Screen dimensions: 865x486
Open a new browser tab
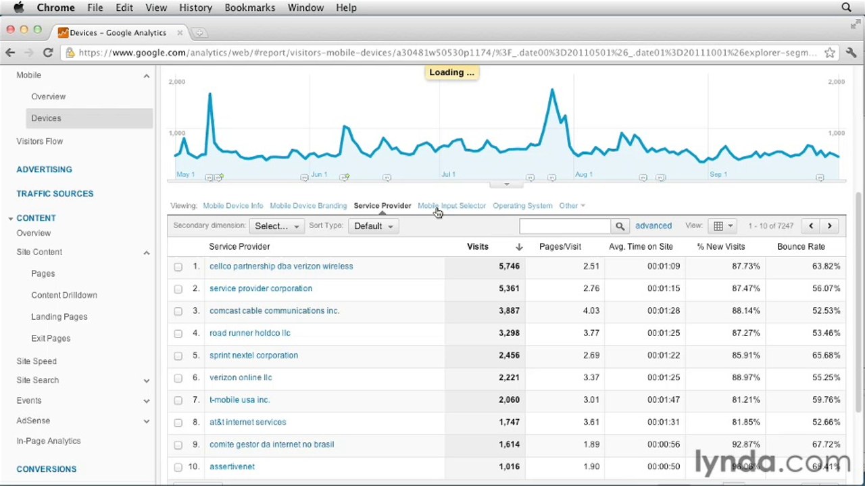[x=199, y=32]
